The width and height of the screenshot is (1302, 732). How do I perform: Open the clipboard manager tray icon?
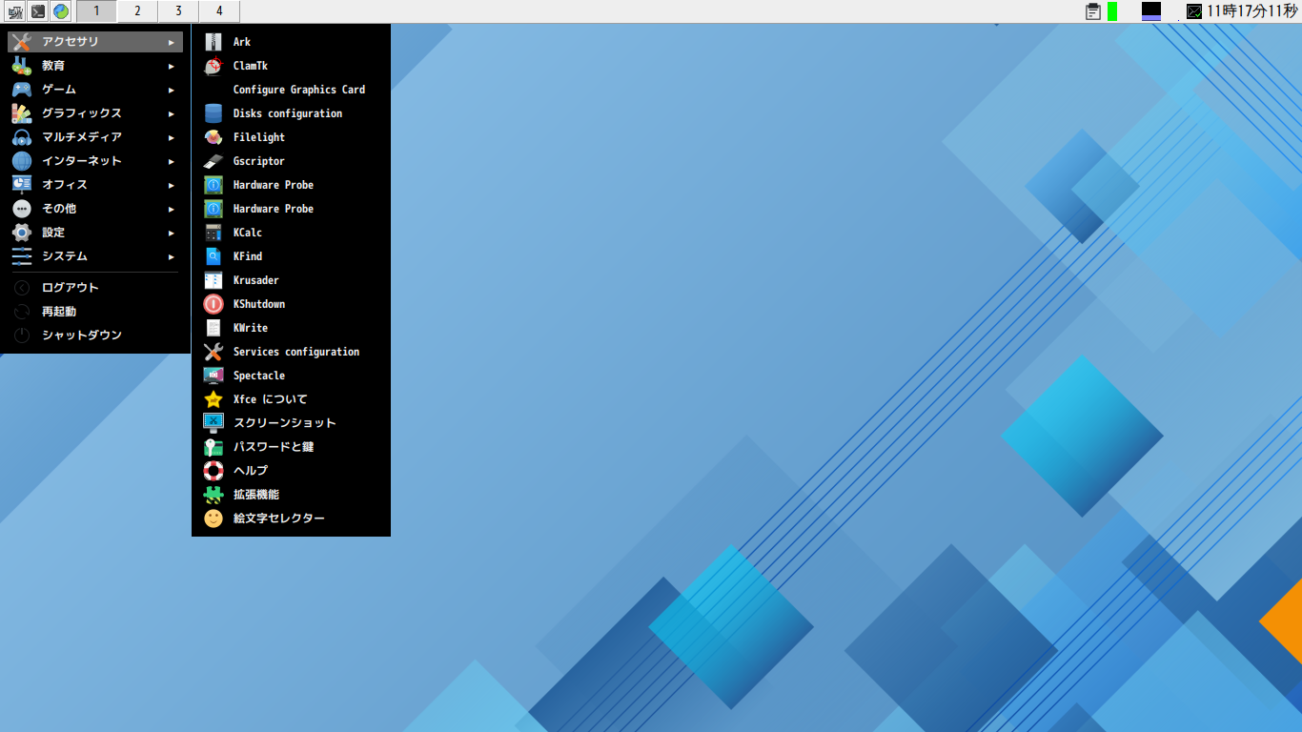(x=1092, y=11)
